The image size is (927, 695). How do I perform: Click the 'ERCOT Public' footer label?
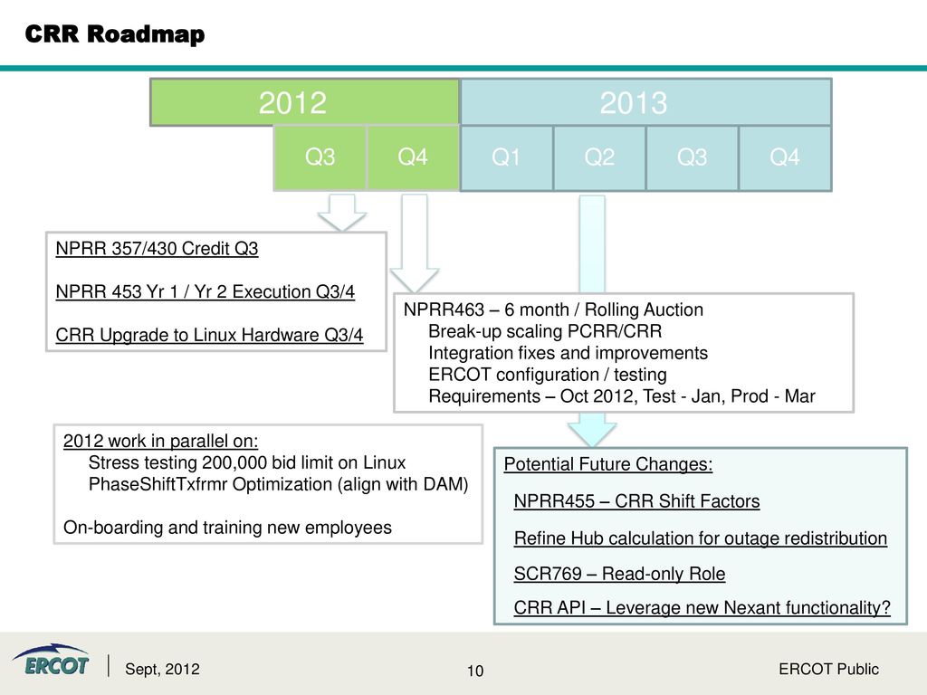point(829,669)
